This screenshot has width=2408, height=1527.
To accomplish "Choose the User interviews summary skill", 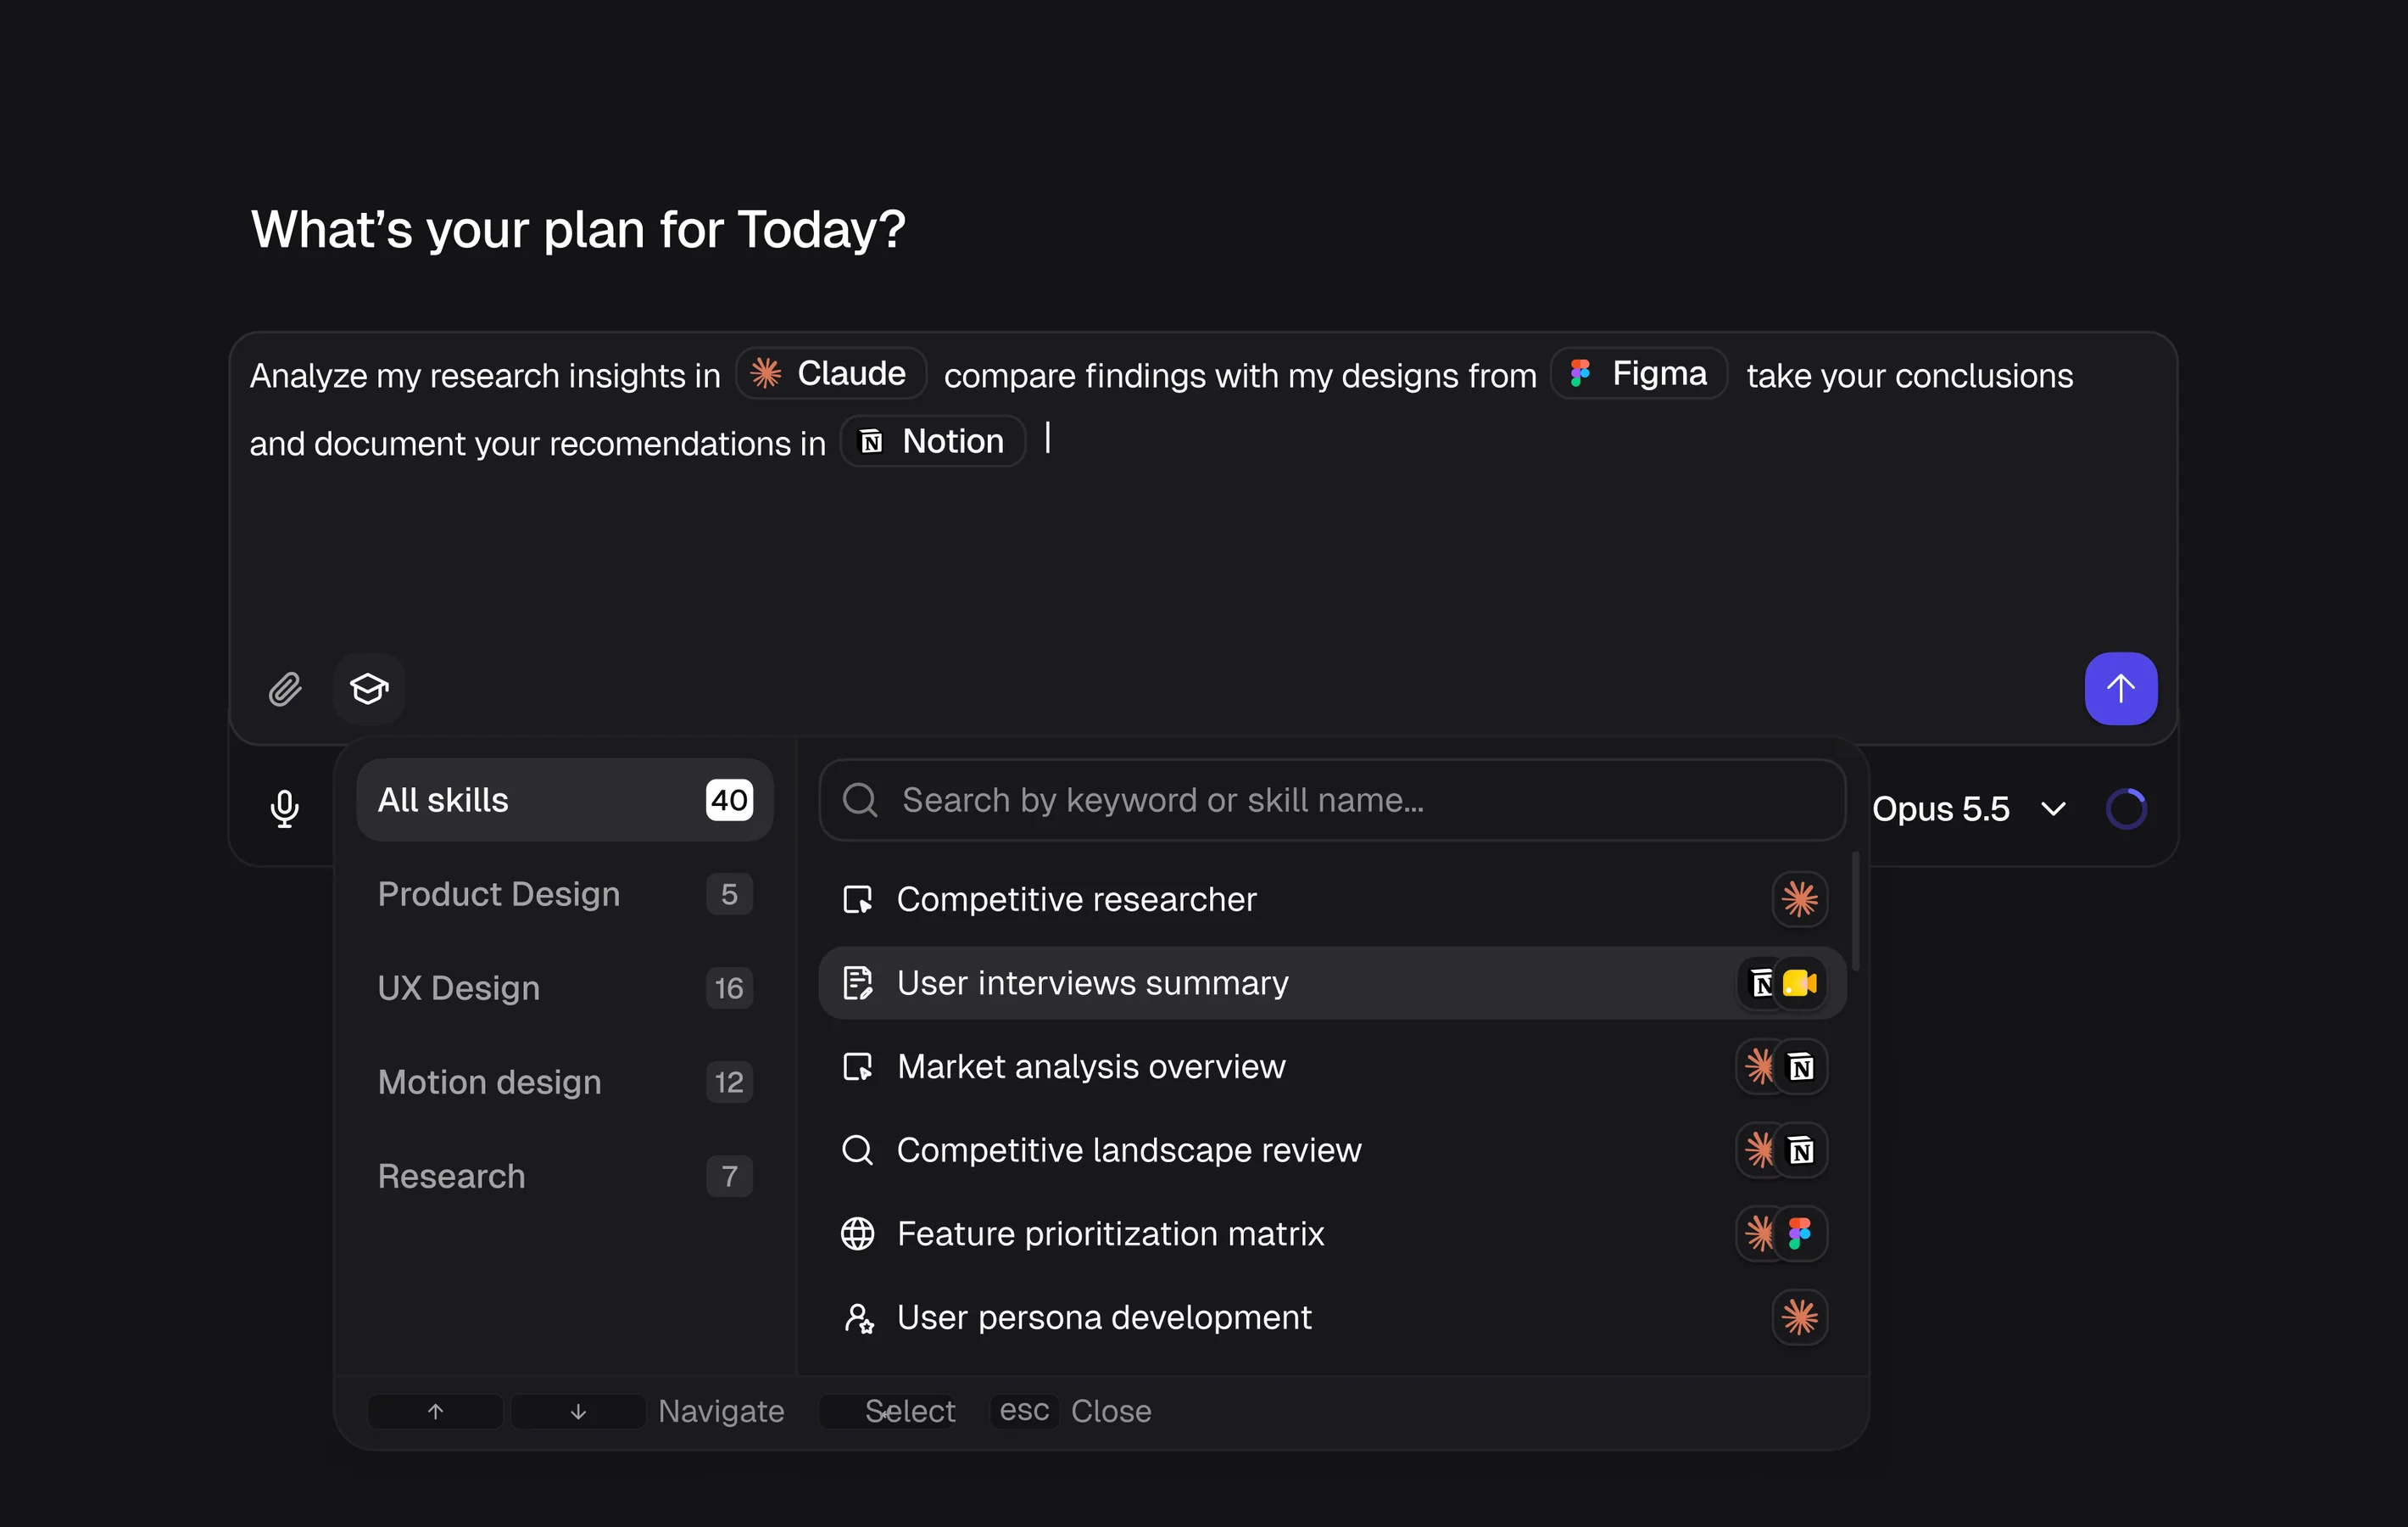I will (x=1332, y=982).
